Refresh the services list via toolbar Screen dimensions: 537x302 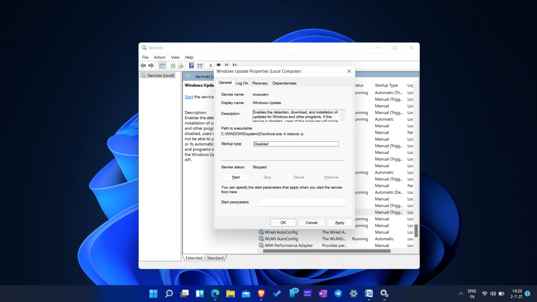coord(173,65)
